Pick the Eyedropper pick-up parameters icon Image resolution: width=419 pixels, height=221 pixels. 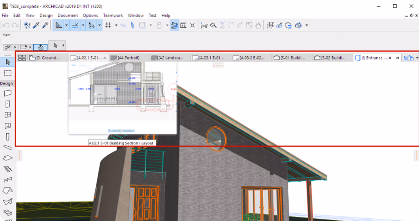[x=36, y=25]
